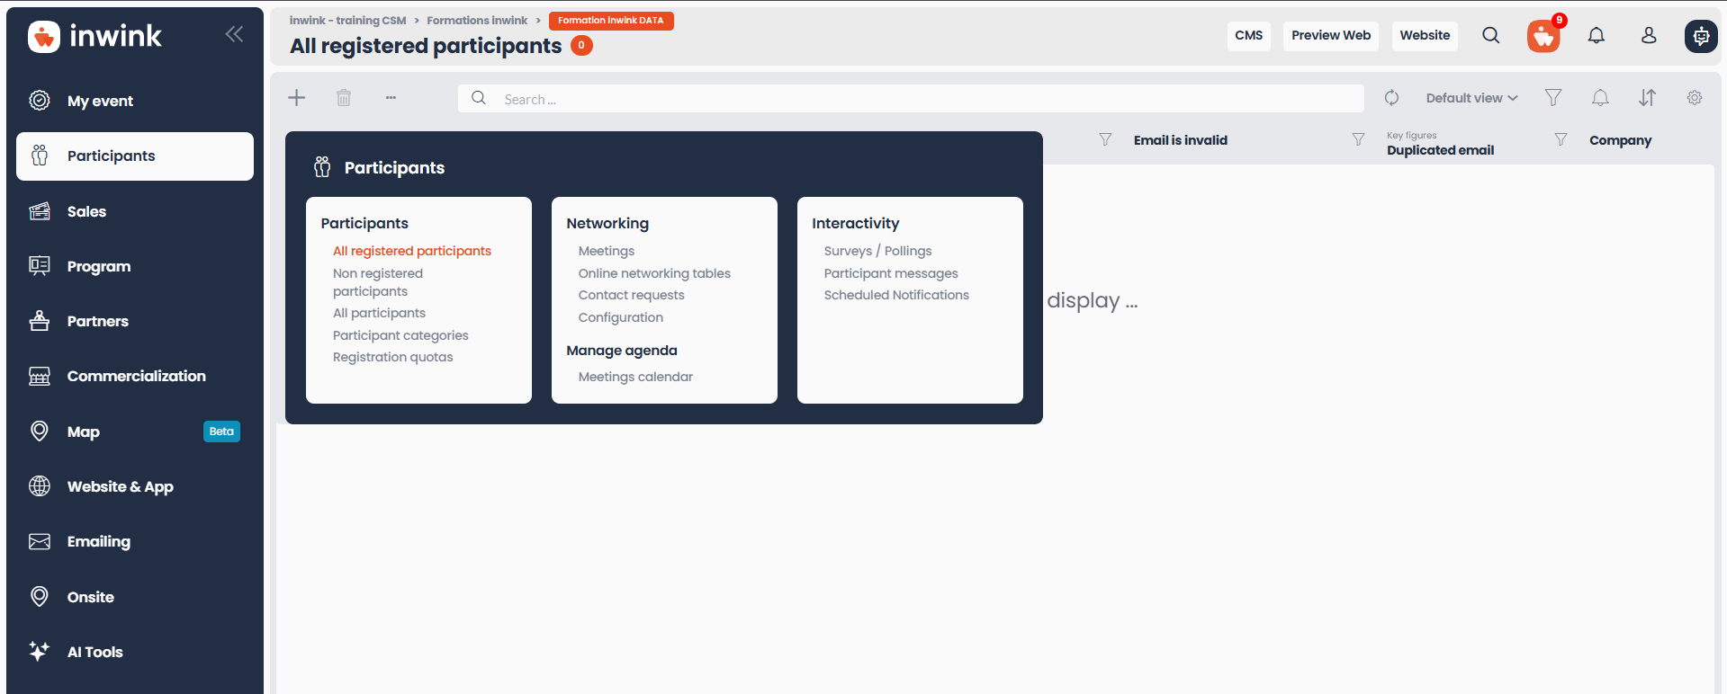Click the Onsite location icon

pos(40,597)
